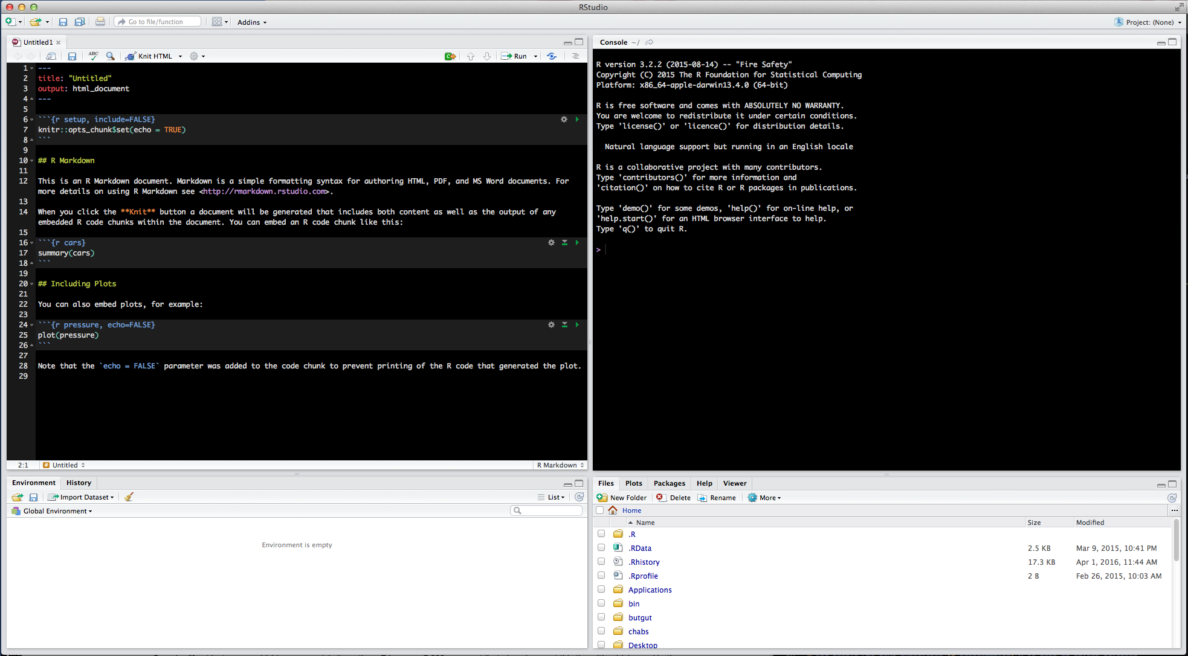Click the Delete button in Files pane
This screenshot has height=656, width=1188.
[674, 498]
